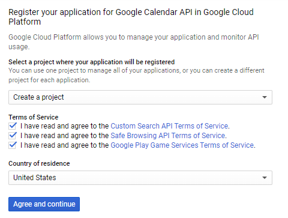
Task: Click the 'Register your application' page heading
Action: click(131, 17)
